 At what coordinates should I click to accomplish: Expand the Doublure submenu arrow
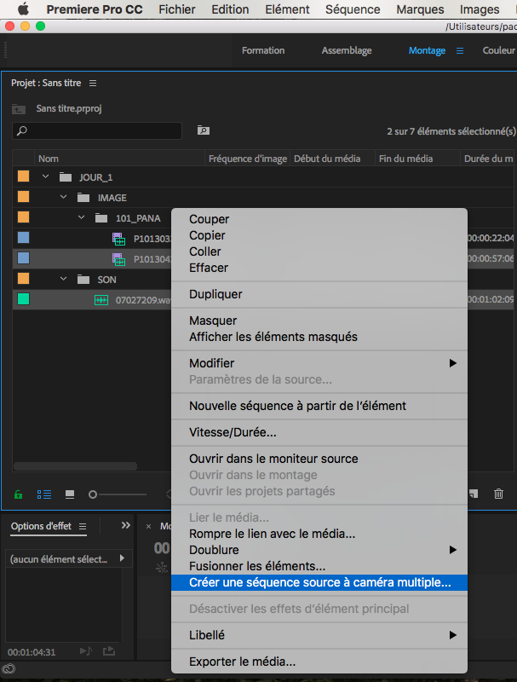(453, 550)
